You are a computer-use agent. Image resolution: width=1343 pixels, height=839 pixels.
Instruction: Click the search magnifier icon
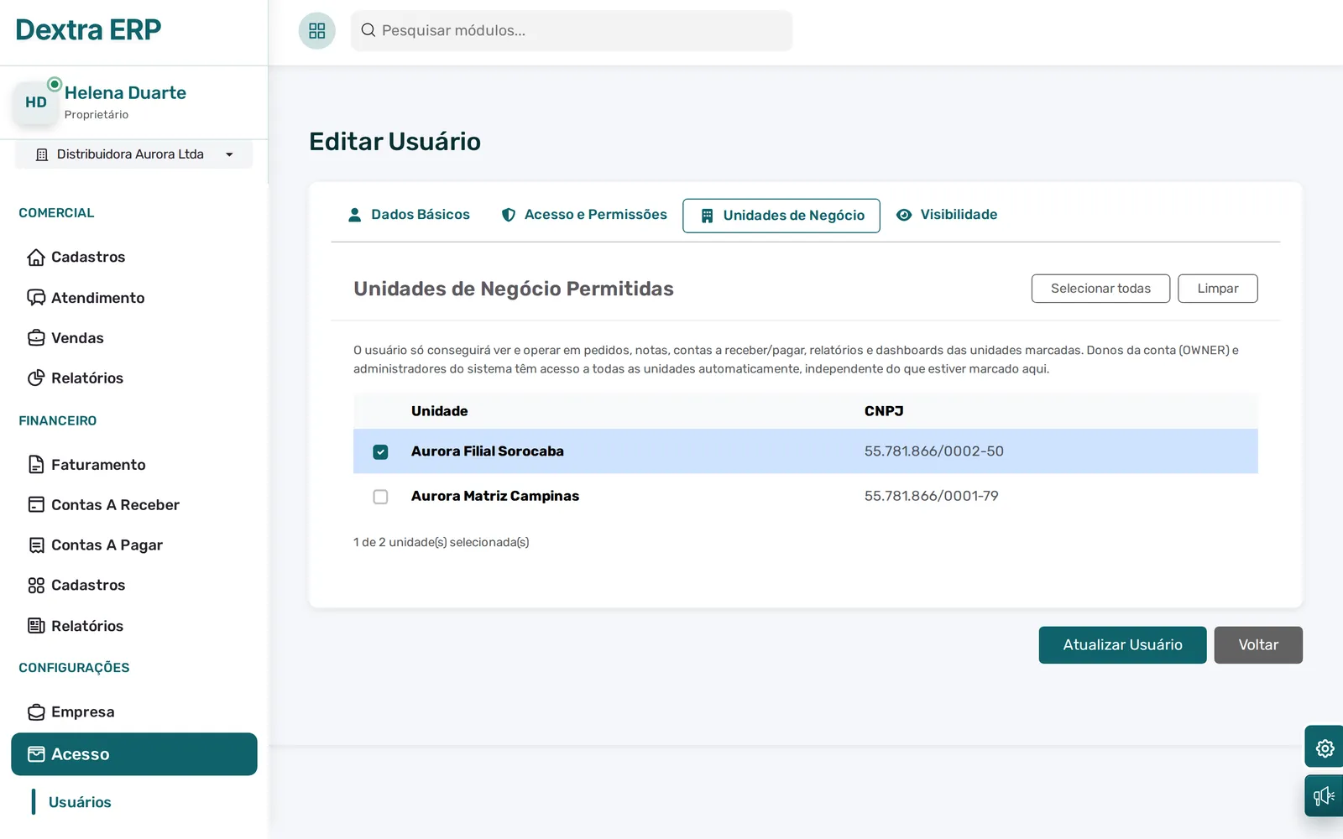pyautogui.click(x=368, y=30)
